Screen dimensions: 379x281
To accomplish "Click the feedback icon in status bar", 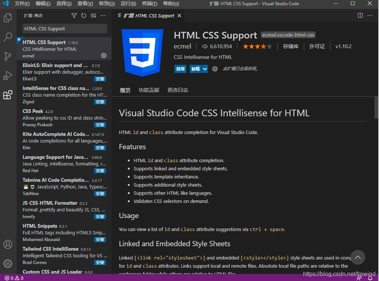I will tap(359, 278).
